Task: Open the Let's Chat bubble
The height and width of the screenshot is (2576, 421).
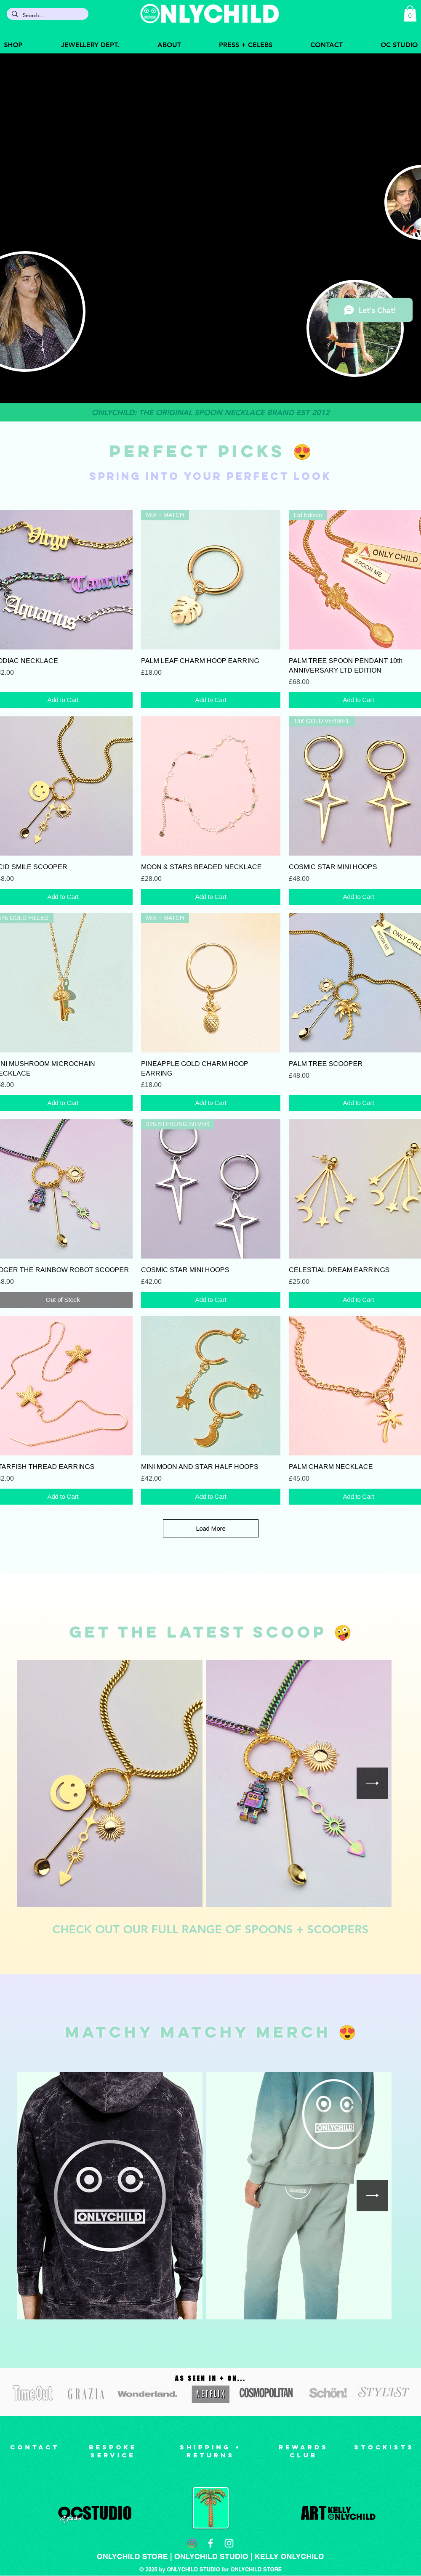Action: 370,310
